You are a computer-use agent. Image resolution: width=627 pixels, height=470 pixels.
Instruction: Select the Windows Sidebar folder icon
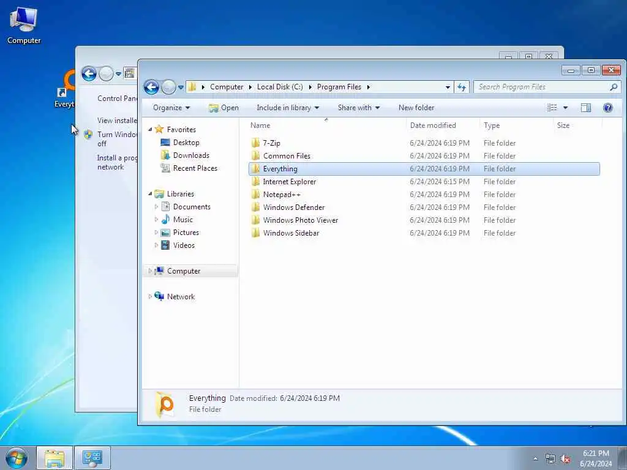tap(255, 233)
